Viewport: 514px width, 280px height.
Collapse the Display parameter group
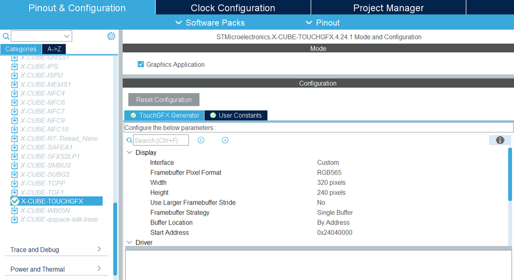[x=129, y=153]
